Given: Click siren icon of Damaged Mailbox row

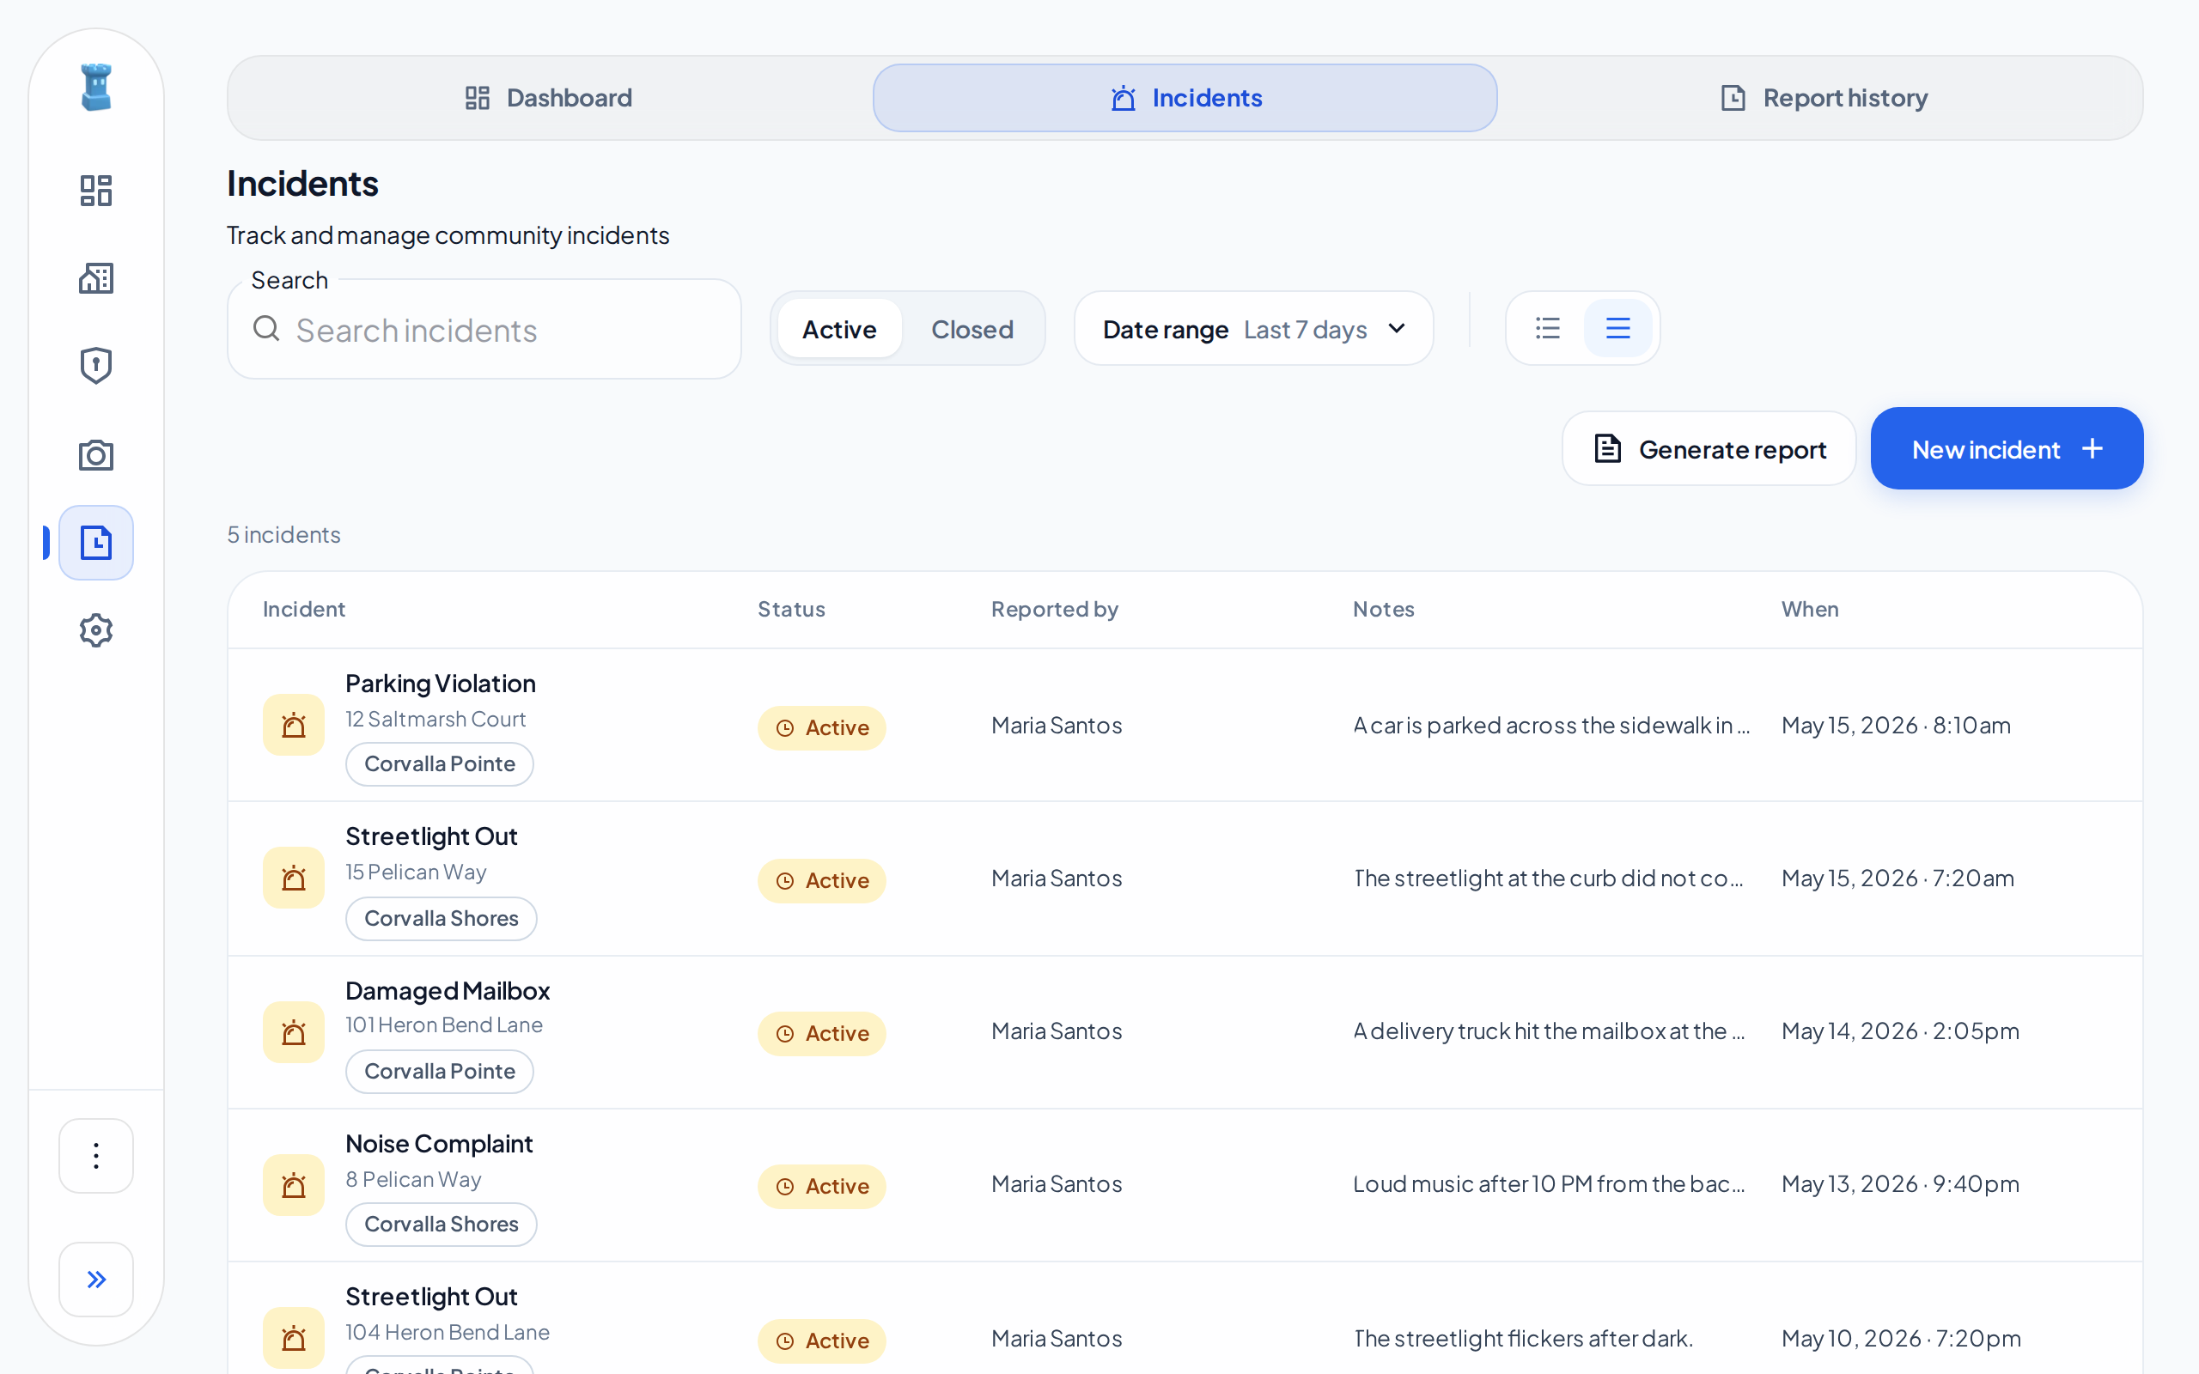Looking at the screenshot, I should click(294, 1032).
